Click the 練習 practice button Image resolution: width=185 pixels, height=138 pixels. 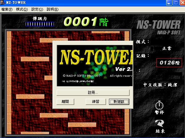(96, 101)
